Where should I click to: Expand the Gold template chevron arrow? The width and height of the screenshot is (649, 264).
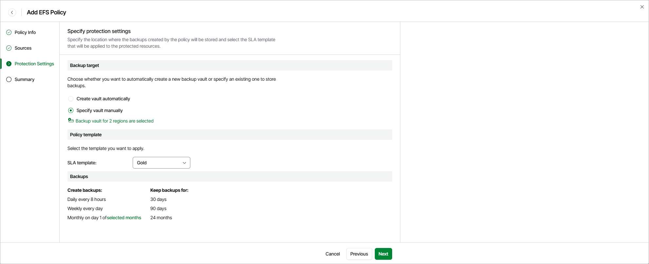pos(184,163)
